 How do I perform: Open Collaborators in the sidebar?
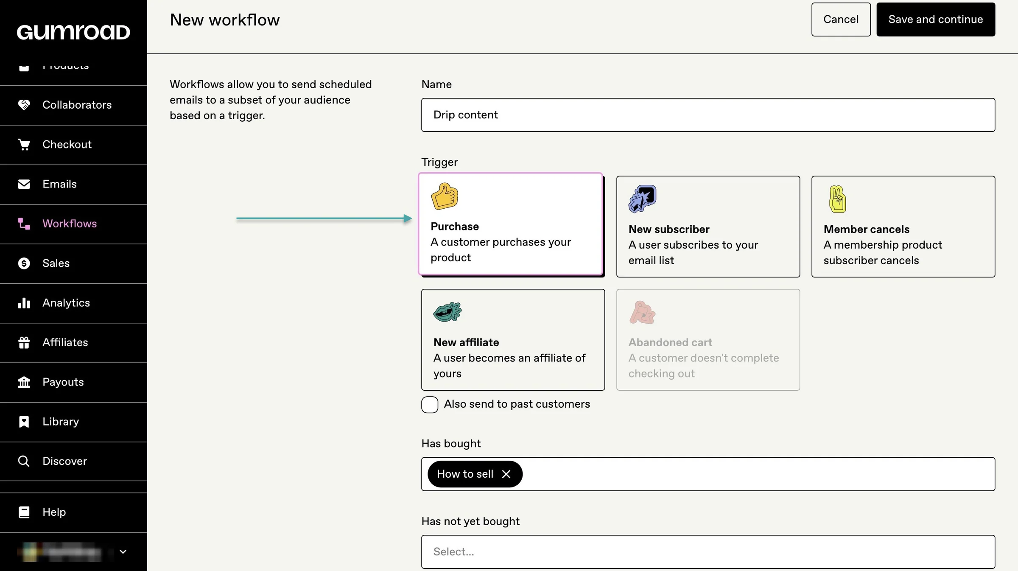point(73,105)
